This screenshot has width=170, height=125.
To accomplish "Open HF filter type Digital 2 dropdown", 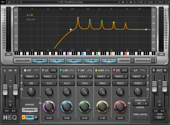I will pos(120,76).
